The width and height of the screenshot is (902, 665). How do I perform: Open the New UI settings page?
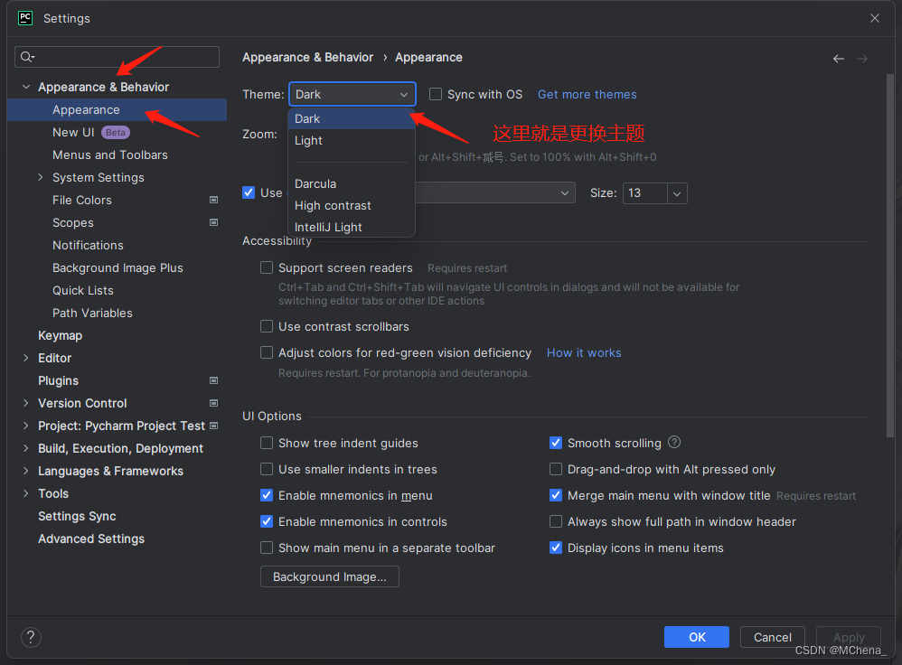[x=73, y=132]
